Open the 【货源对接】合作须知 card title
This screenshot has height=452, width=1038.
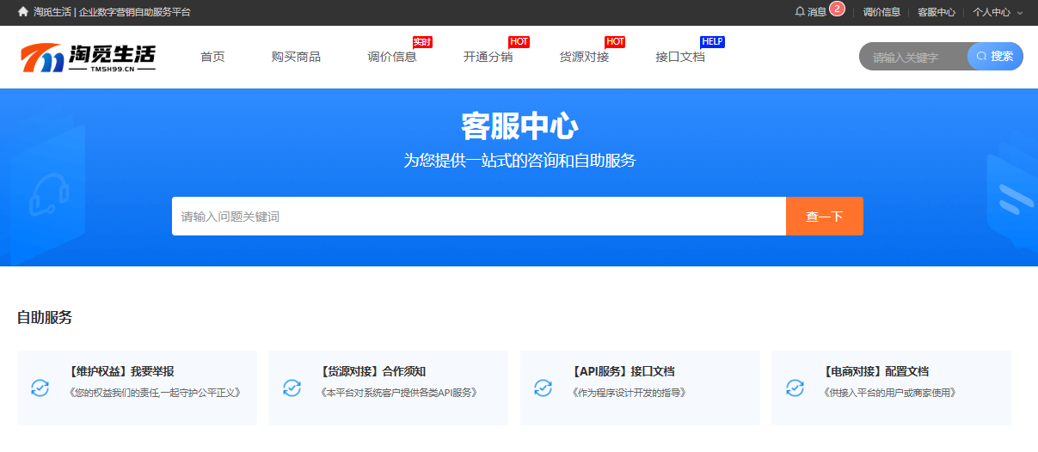(372, 371)
